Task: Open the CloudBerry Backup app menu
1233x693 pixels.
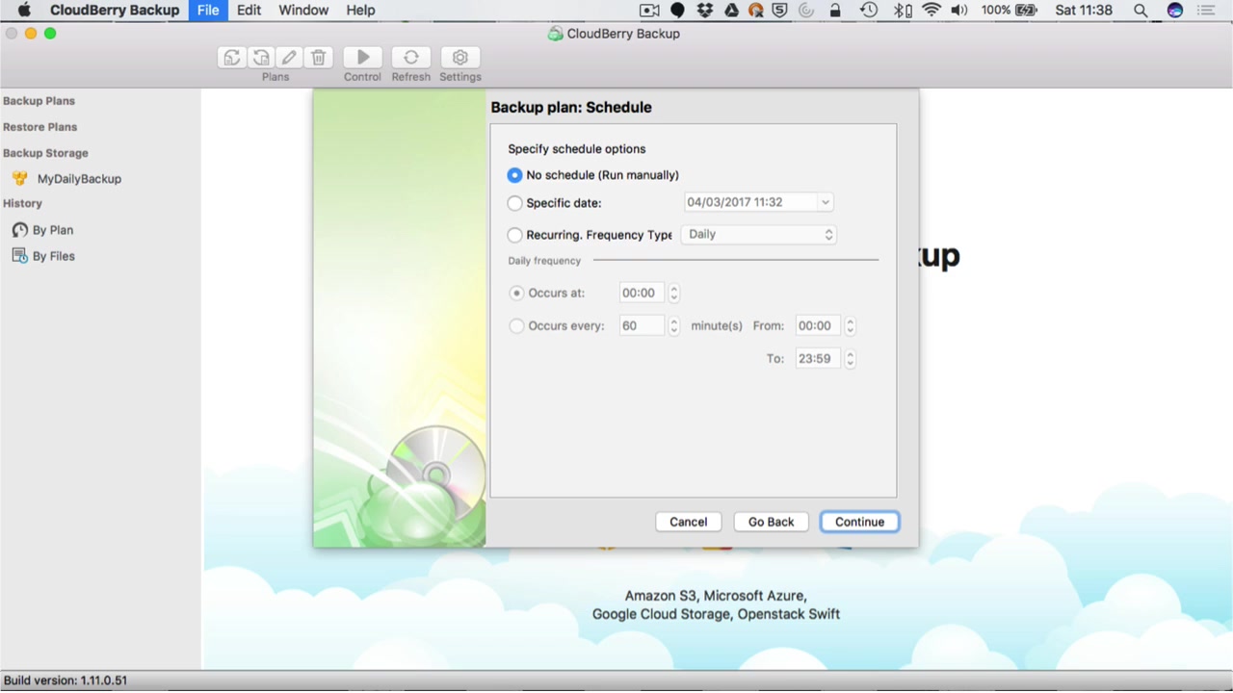Action: (x=115, y=11)
